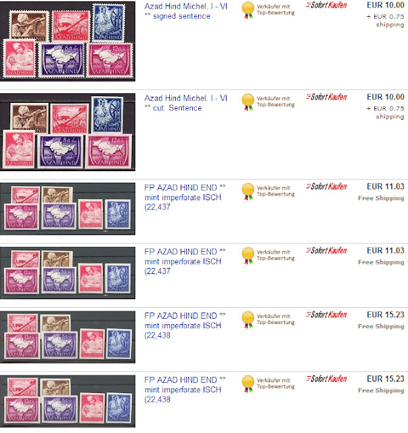Click Sofort Kaufen logo on last listing
Image resolution: width=408 pixels, height=433 pixels.
pos(327,379)
